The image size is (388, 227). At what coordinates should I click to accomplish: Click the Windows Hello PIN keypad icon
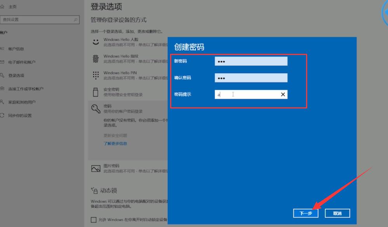coord(96,75)
